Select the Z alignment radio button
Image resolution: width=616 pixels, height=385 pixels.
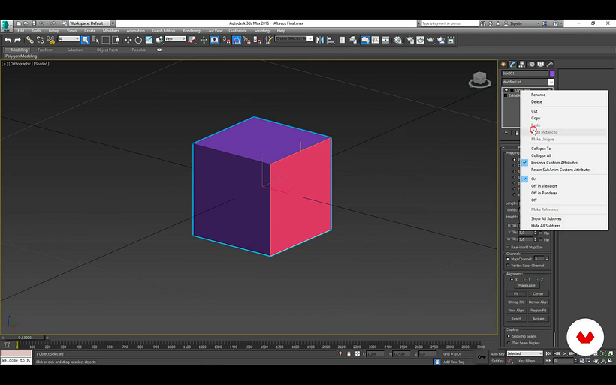(x=537, y=280)
